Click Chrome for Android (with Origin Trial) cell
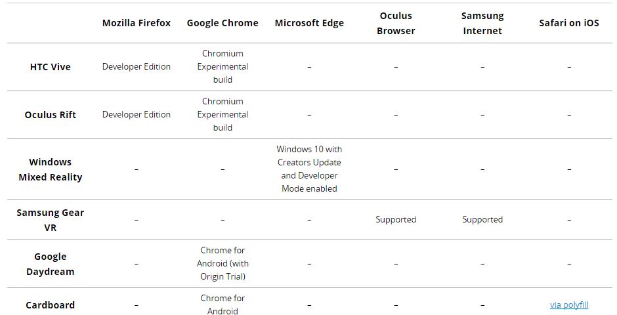This screenshot has width=617, height=315. tap(223, 263)
